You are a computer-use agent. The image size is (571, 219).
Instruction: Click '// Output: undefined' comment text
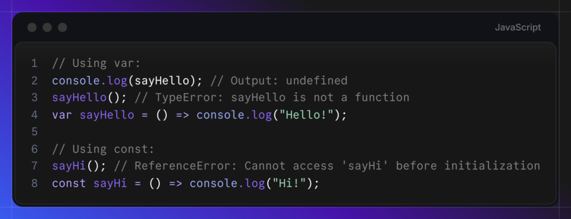[279, 81]
